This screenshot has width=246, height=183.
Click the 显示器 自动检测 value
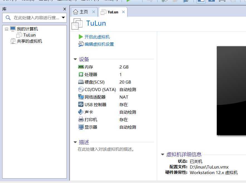click(x=128, y=127)
